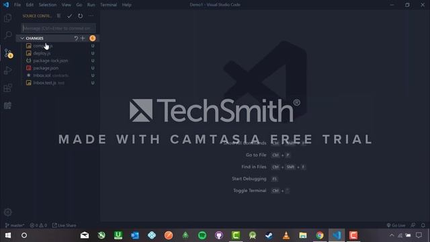Open the Run menu
Screen dimensions: 430x242
click(91, 5)
